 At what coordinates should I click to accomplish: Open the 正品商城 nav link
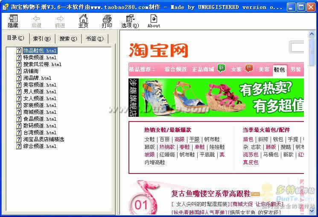203,69
